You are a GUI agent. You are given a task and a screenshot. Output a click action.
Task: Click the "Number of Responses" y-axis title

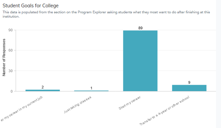point(4,58)
